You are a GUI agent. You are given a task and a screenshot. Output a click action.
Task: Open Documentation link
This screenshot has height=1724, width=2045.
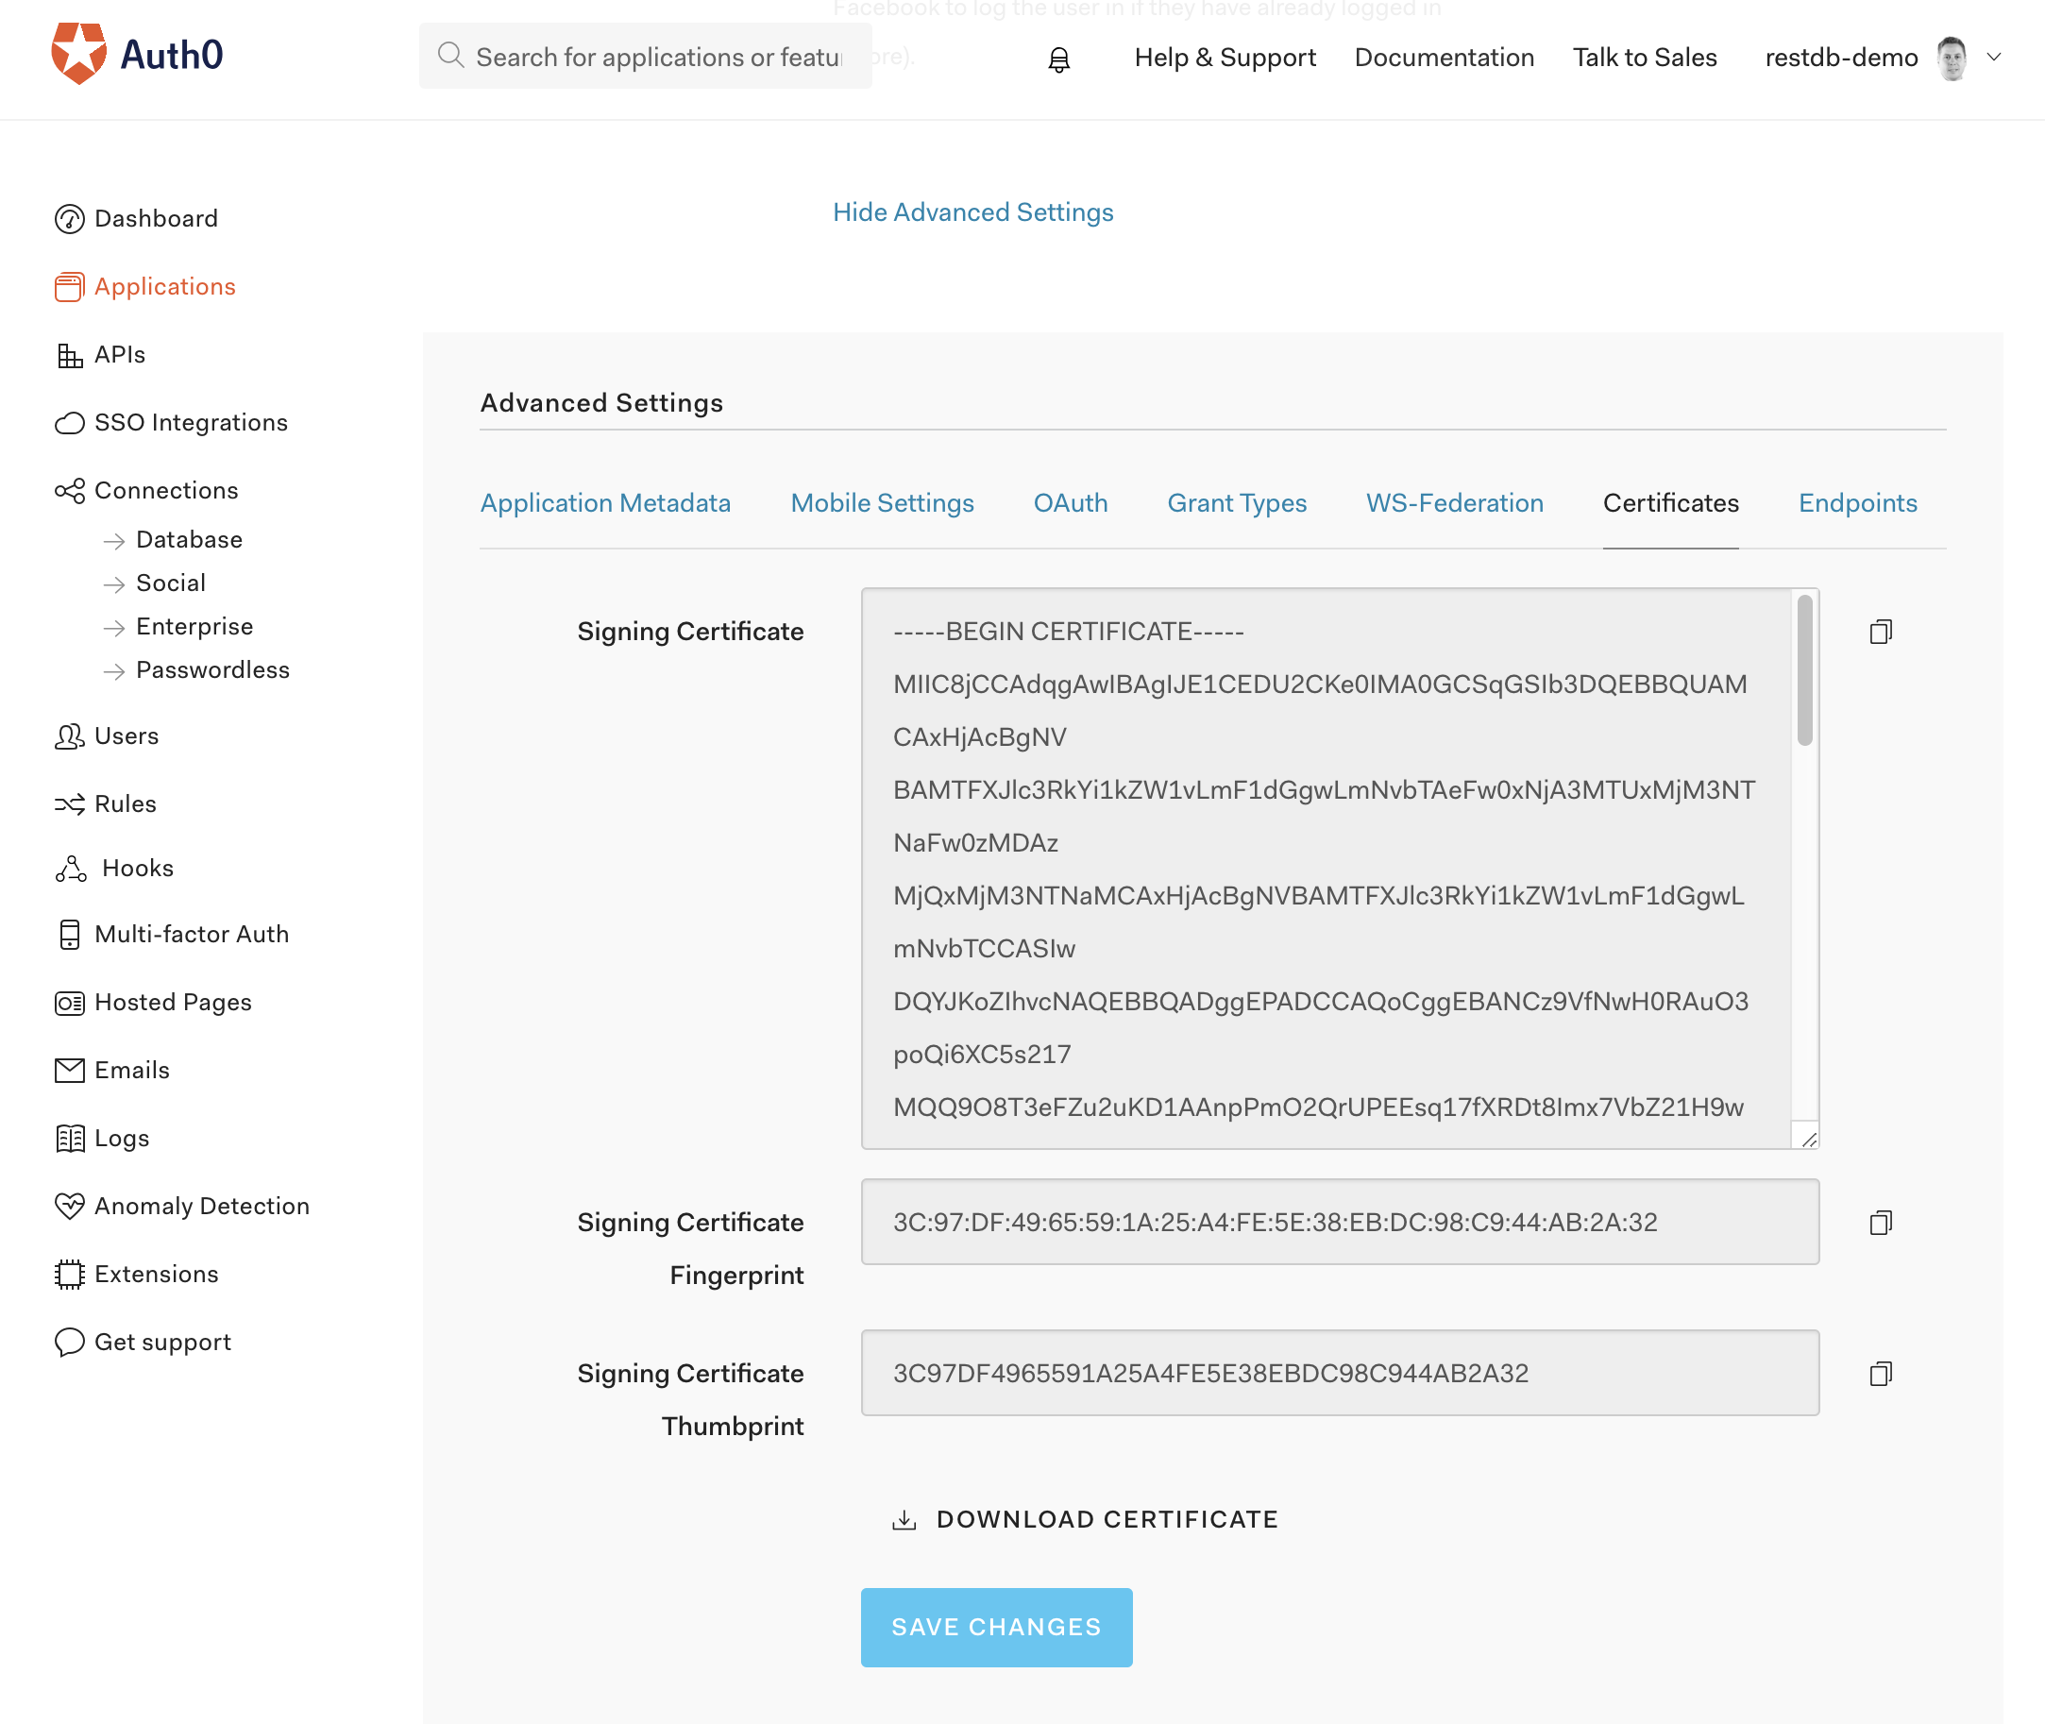coord(1445,58)
